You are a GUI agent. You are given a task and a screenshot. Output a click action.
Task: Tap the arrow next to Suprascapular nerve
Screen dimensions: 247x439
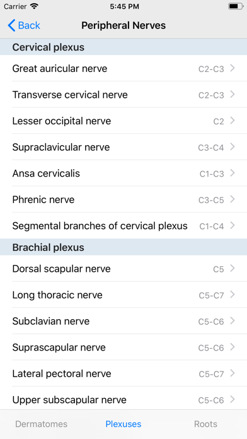232,347
